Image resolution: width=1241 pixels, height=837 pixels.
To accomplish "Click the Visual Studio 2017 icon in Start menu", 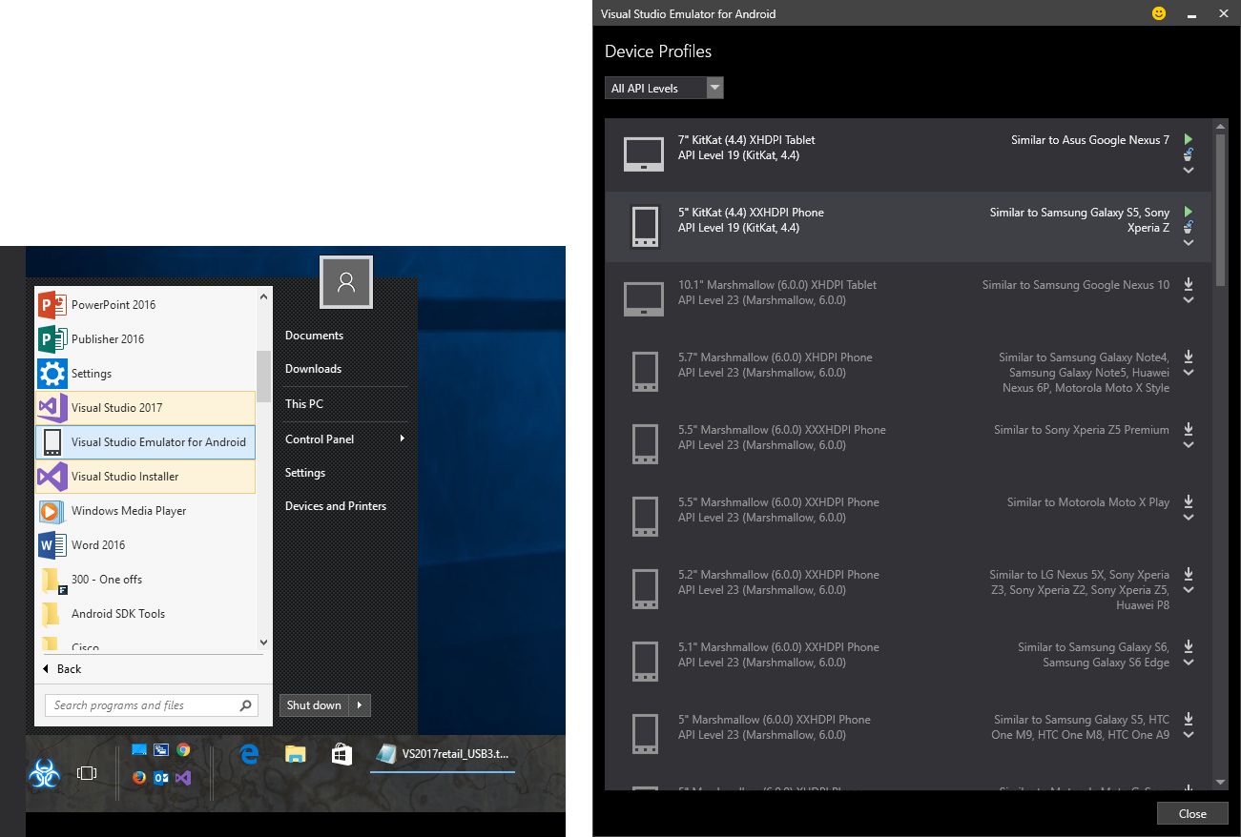I will click(x=52, y=407).
